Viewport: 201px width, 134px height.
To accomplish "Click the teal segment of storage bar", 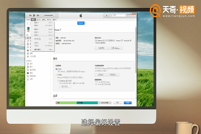I will point(87,103).
